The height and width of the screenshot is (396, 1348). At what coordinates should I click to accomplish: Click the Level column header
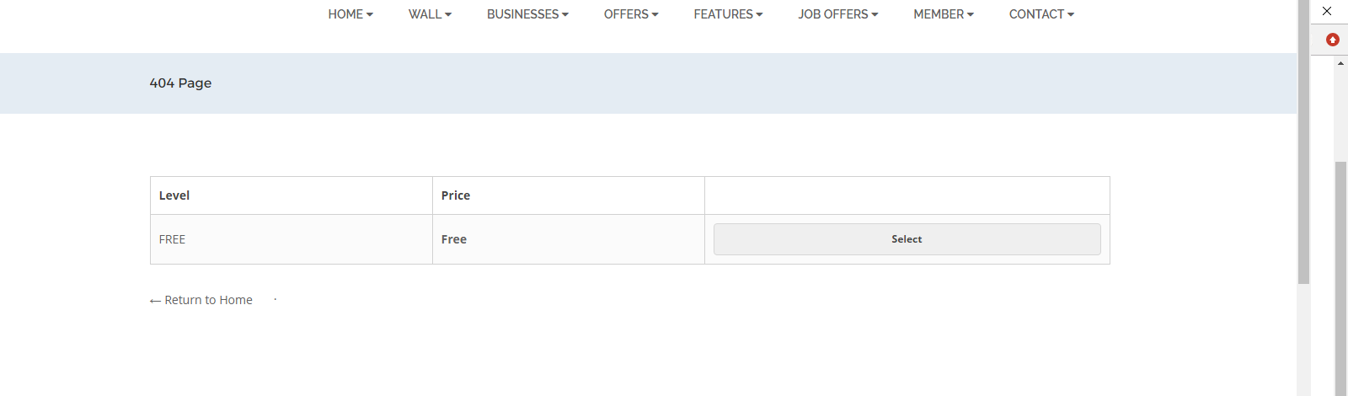click(174, 195)
